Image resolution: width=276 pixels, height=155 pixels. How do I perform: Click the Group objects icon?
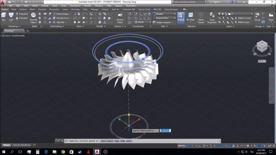point(257,16)
